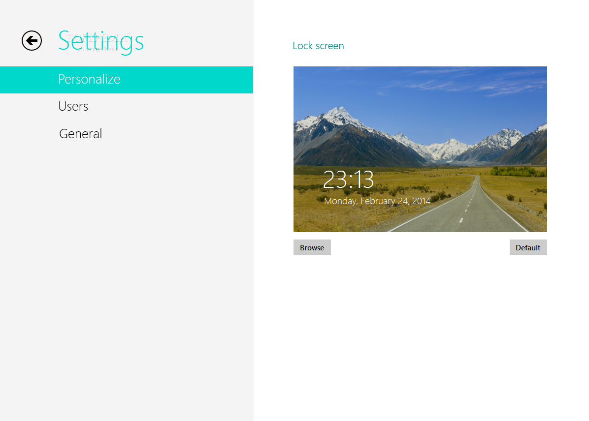Click the lock screen preview image

point(420,149)
